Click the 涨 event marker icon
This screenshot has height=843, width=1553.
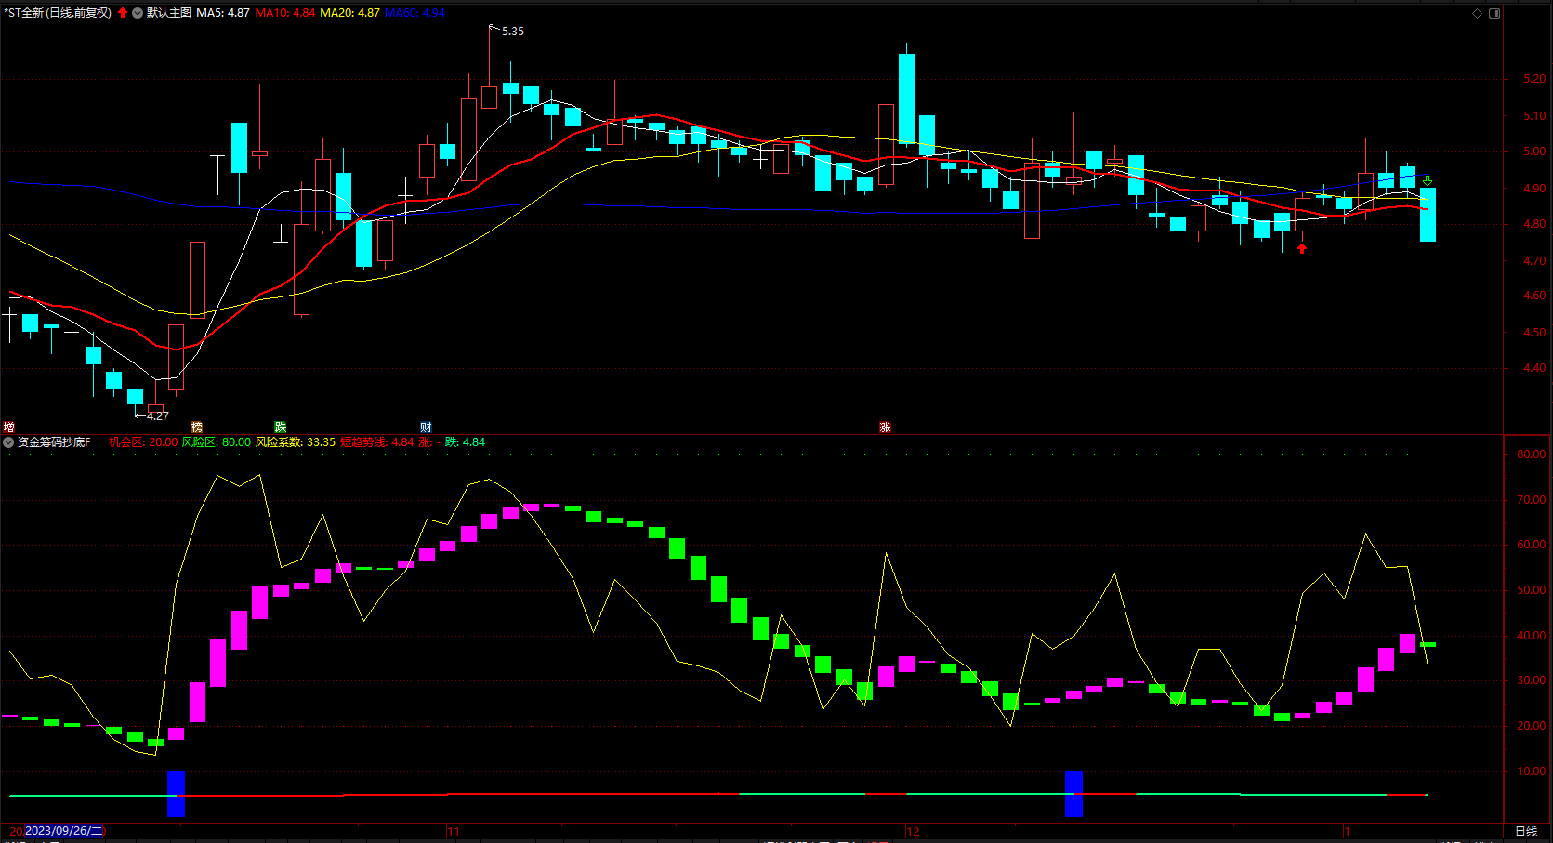pyautogui.click(x=885, y=428)
